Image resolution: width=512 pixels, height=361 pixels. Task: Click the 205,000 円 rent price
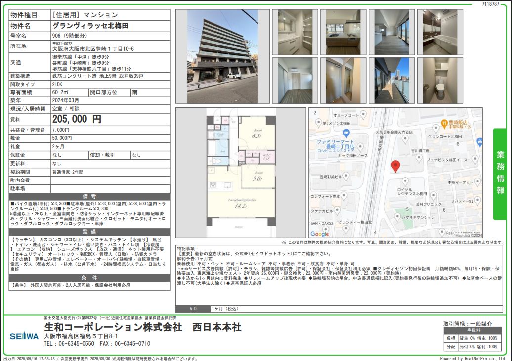click(77, 119)
